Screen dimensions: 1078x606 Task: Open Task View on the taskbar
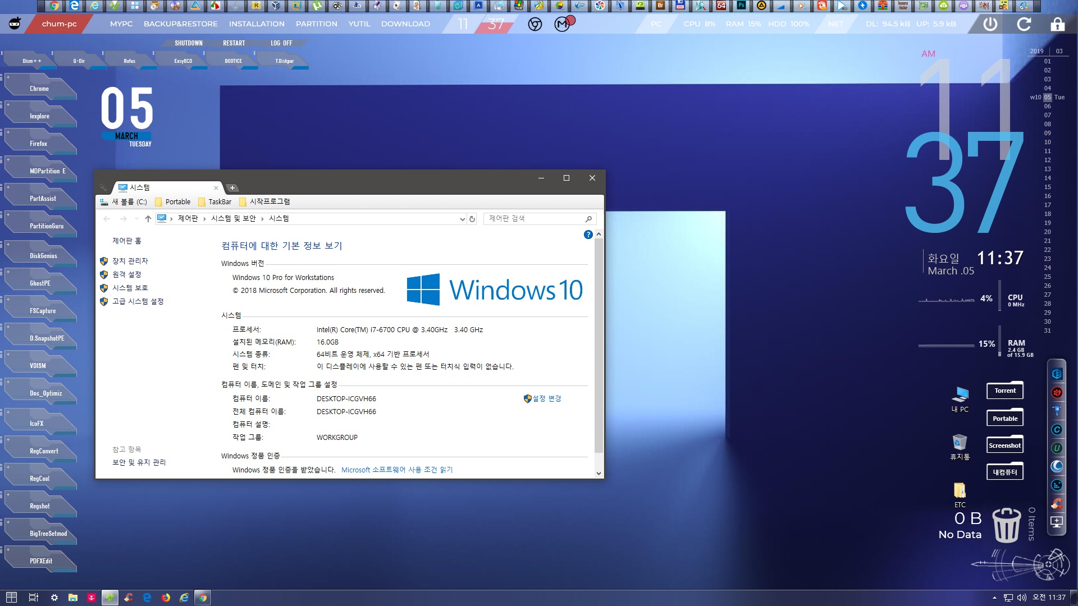tap(34, 598)
